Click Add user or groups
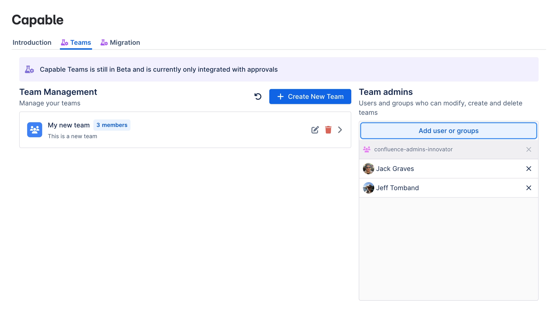This screenshot has width=555, height=311. coord(448,131)
